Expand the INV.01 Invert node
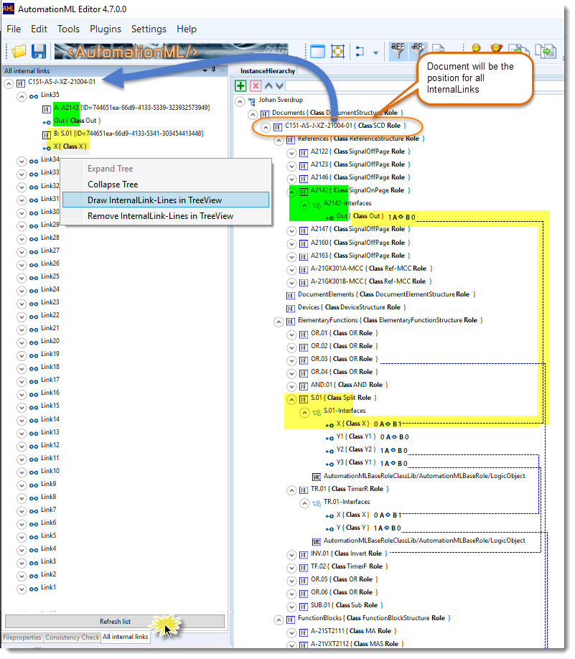The image size is (575, 659). (x=291, y=555)
